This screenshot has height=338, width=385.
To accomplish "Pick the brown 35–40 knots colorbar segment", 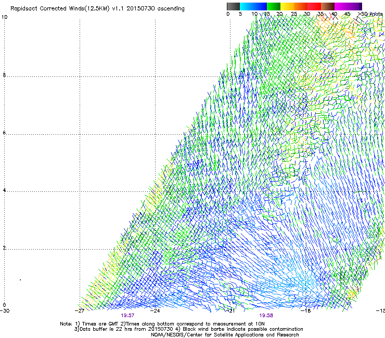I will point(328,6).
